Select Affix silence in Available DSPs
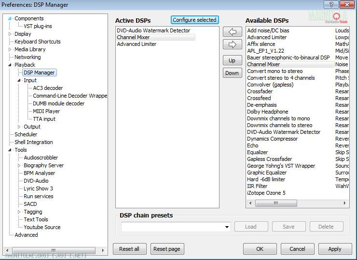The width and height of the screenshot is (357, 260). click(261, 44)
